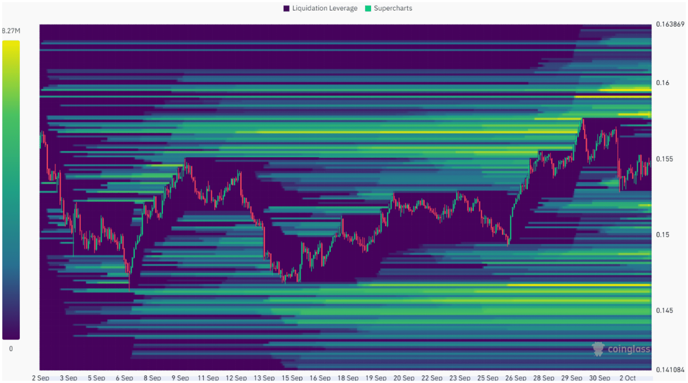688x383 pixels.
Task: Select the 25 Sep date label
Action: pyautogui.click(x=488, y=378)
